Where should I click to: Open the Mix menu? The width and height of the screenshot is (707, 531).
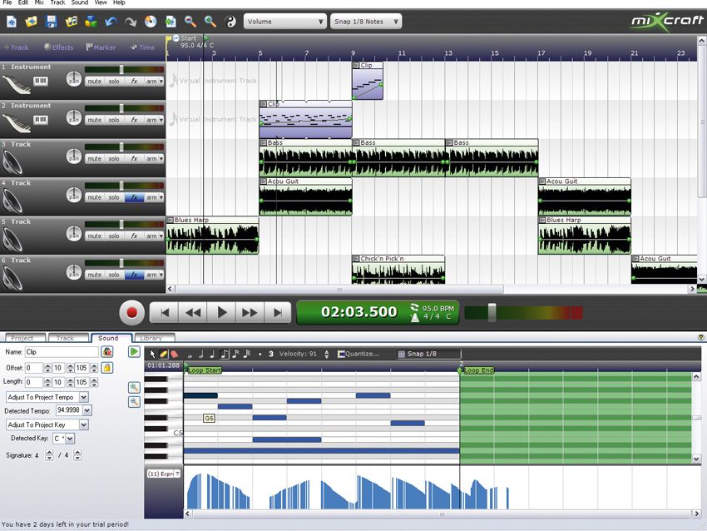point(39,2)
